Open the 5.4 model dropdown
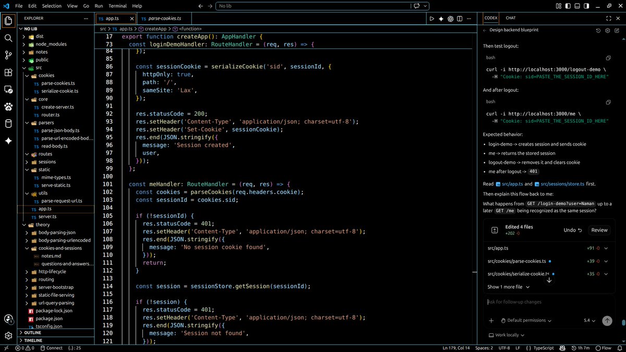This screenshot has width=626, height=352. [x=589, y=321]
